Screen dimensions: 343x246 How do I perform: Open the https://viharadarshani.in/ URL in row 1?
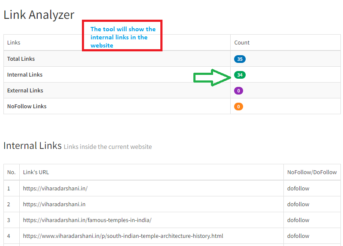click(55, 188)
